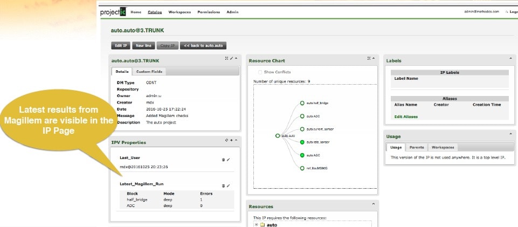Click 'Added Magillem checks' message value

tap(167, 115)
